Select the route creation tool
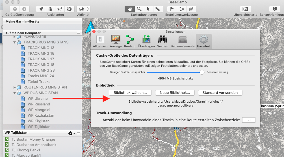This screenshot has width=284, height=157. [181, 9]
